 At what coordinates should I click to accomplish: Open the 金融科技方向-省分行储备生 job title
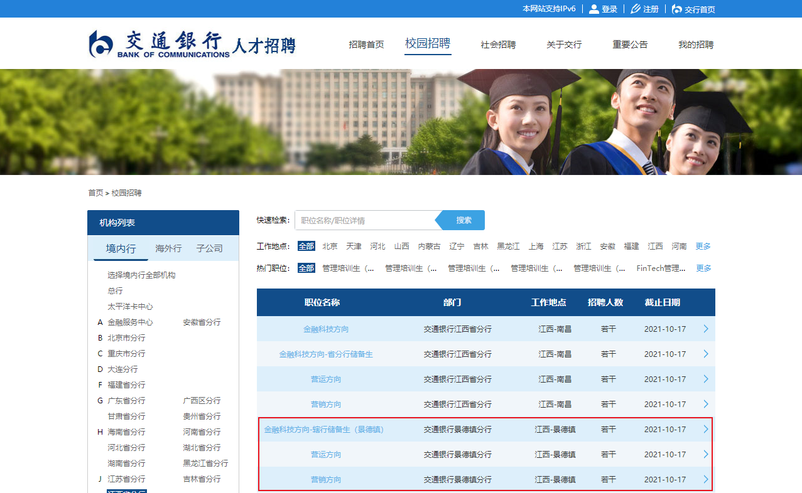click(x=326, y=354)
